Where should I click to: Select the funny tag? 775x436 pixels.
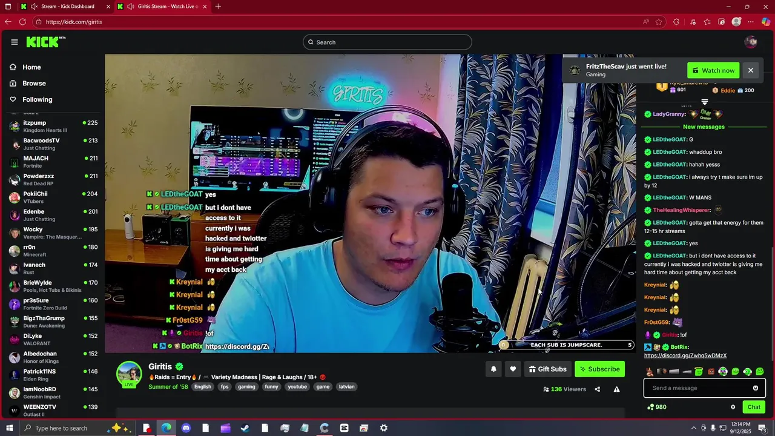point(271,386)
